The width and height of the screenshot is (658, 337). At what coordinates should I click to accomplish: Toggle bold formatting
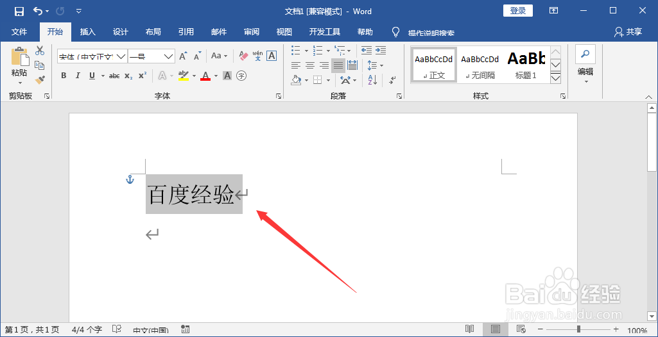click(64, 76)
